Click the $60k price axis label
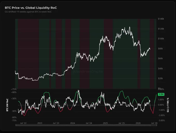Image resolution: width=176 pixels, height=133 pixels. point(160,58)
